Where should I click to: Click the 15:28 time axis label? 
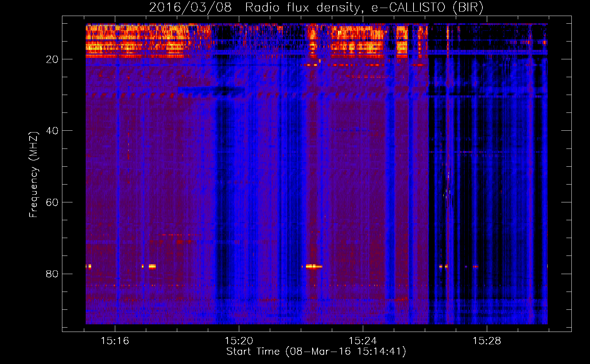pyautogui.click(x=487, y=341)
